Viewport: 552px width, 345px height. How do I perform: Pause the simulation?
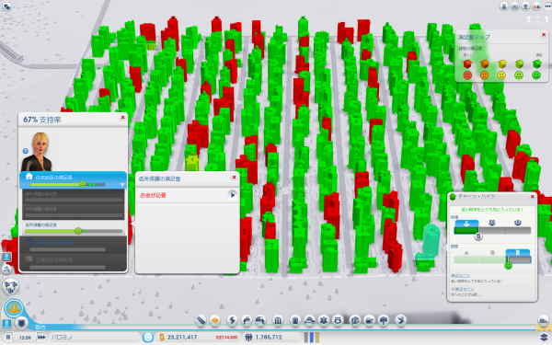[x=7, y=338]
